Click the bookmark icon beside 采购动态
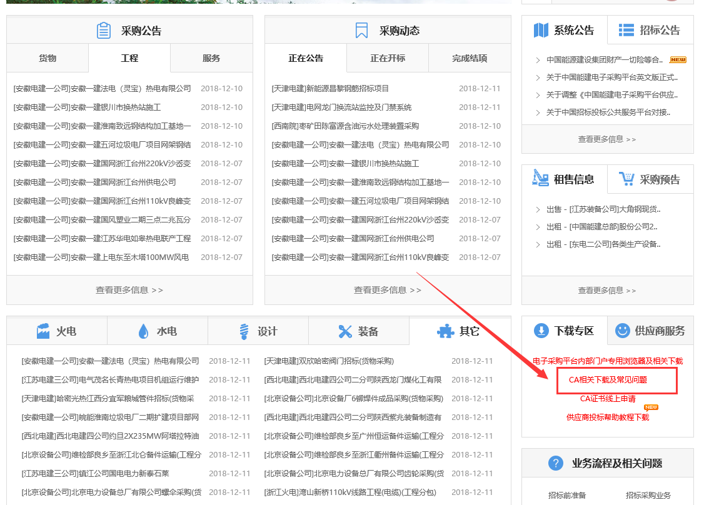Viewport: 714px width, 505px height. point(361,31)
